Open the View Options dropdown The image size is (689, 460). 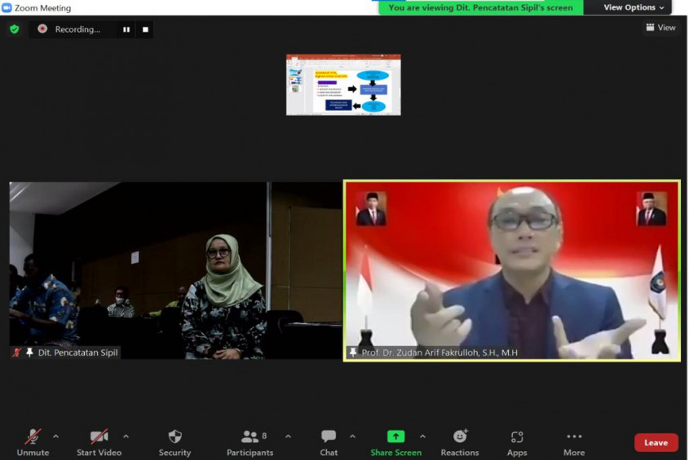(634, 7)
